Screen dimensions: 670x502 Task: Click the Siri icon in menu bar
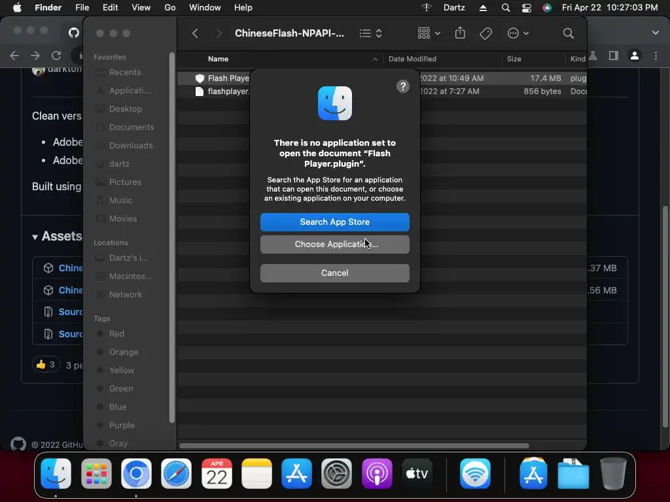click(x=546, y=8)
